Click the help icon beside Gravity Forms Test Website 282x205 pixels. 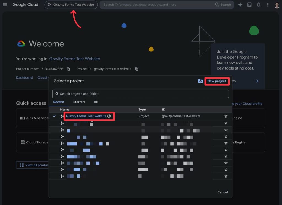[109, 116]
